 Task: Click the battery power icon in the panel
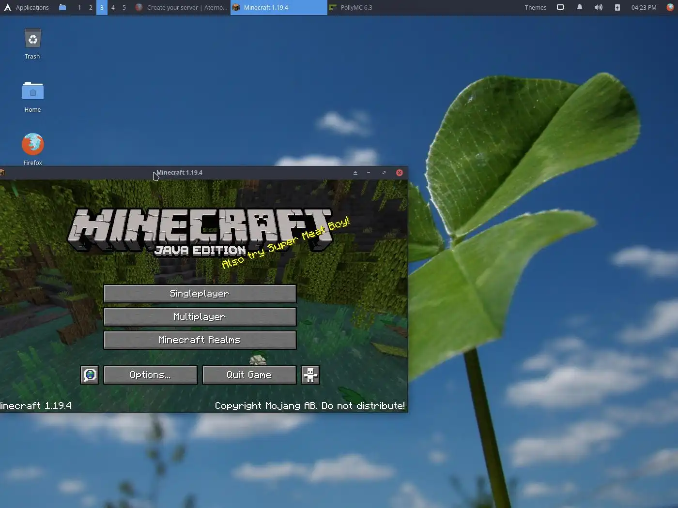click(x=617, y=7)
